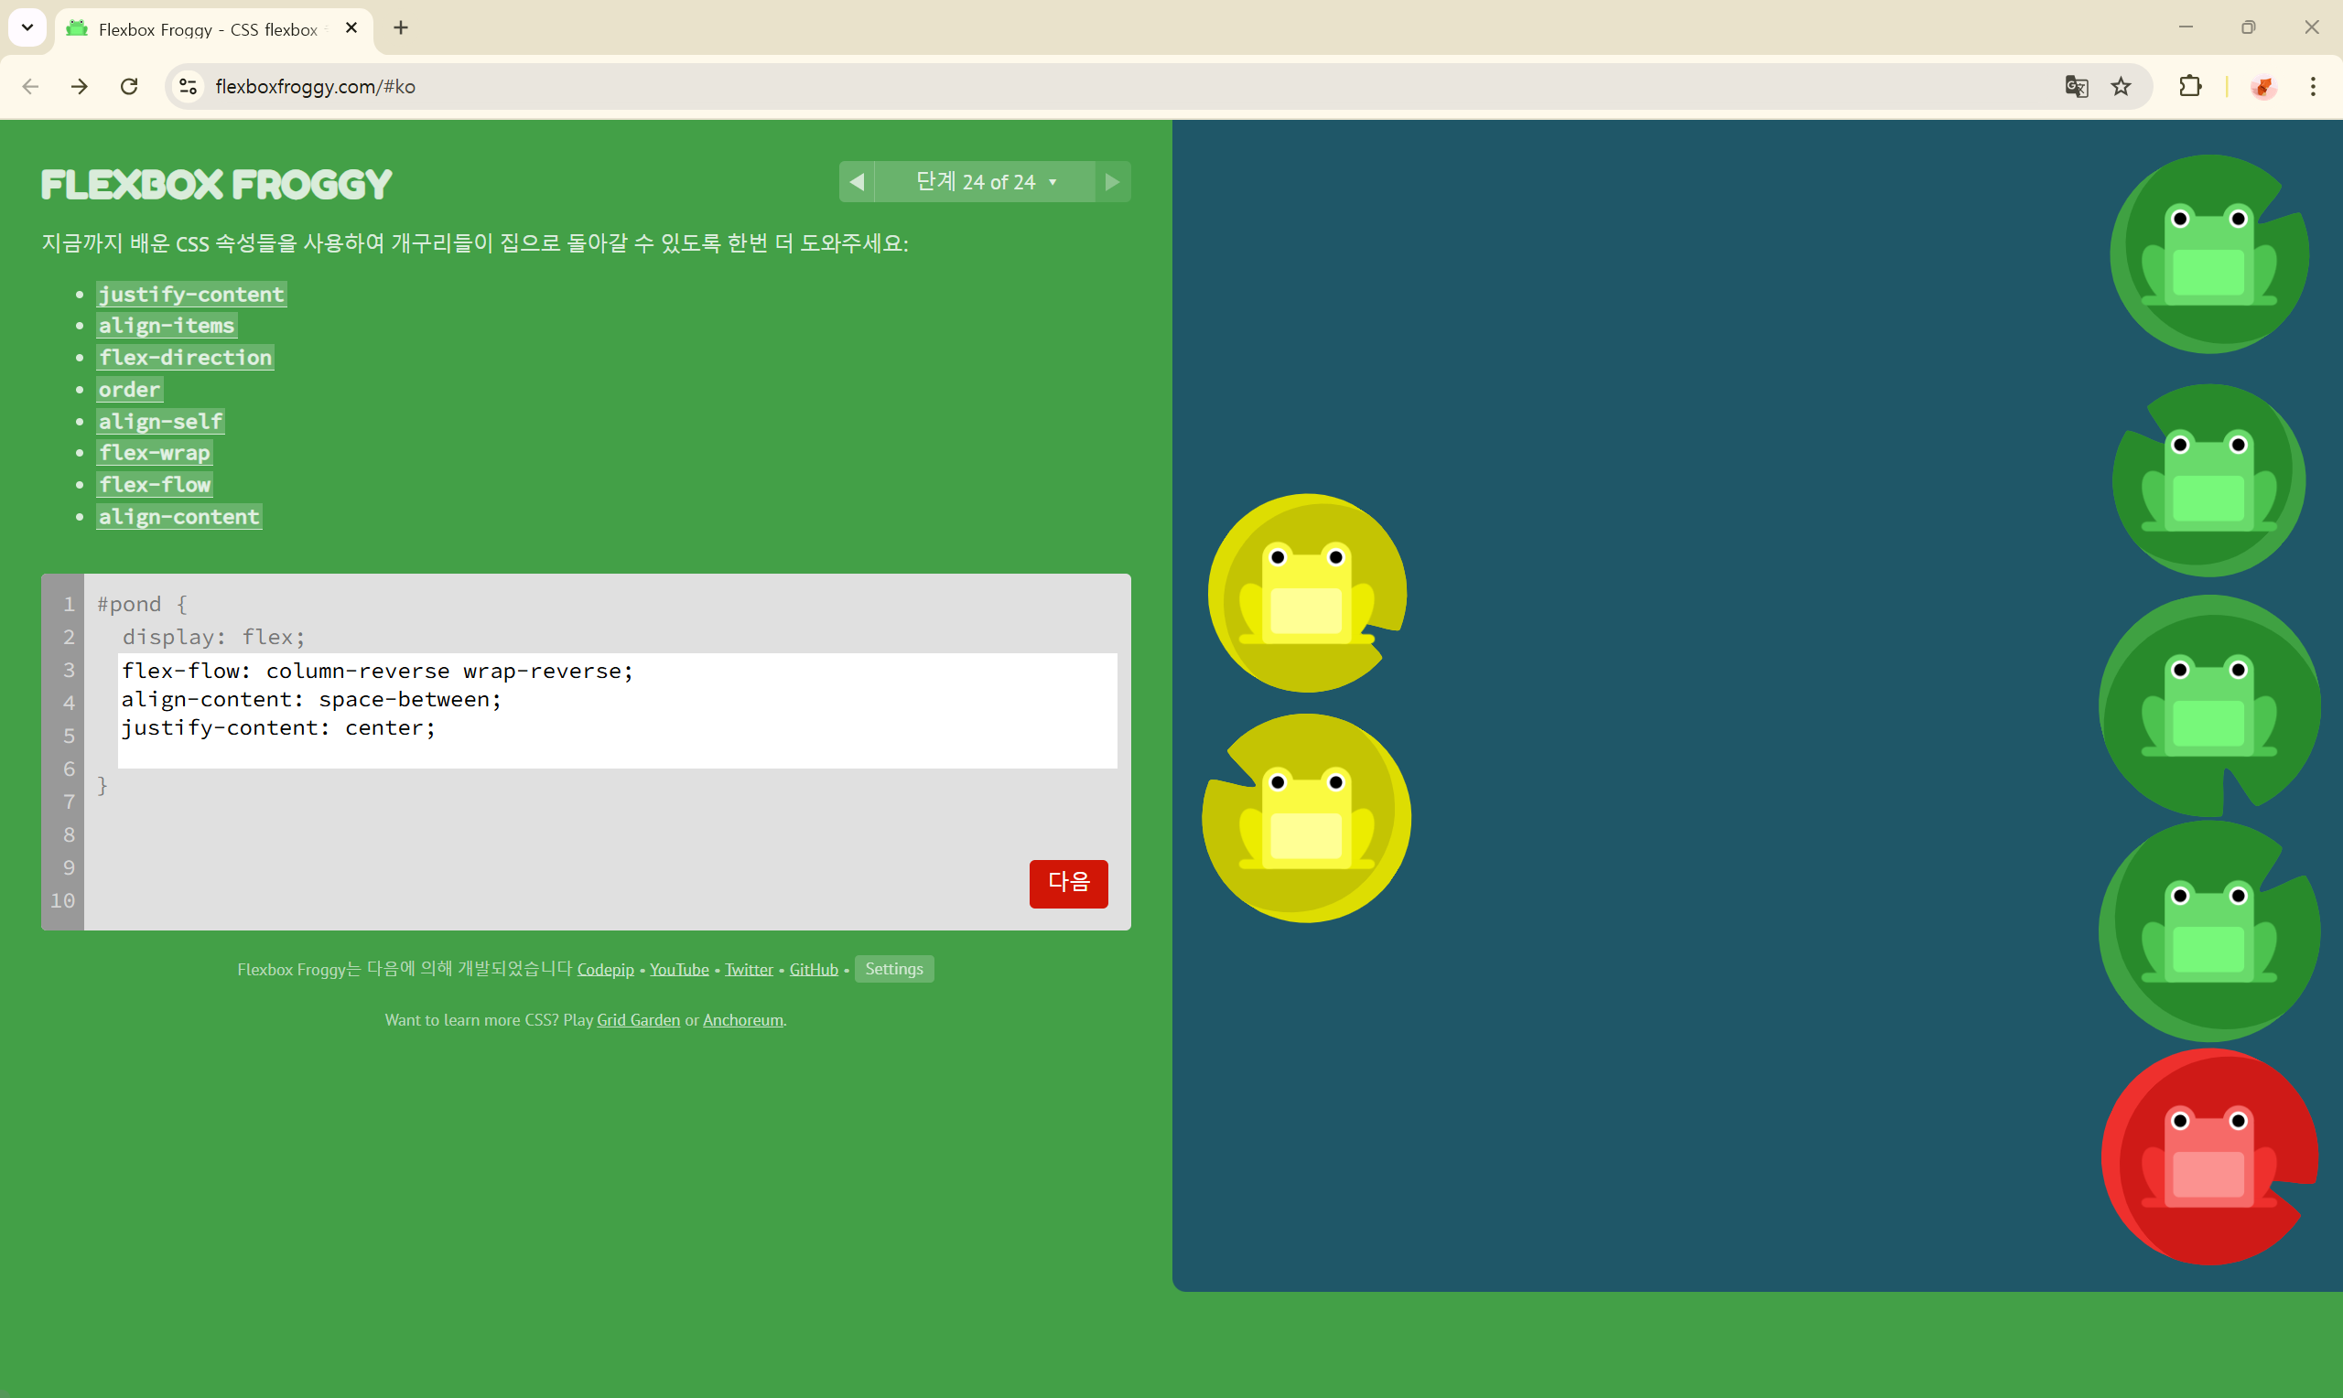
Task: Open the level 24 of 24 dropdown
Action: [x=985, y=182]
